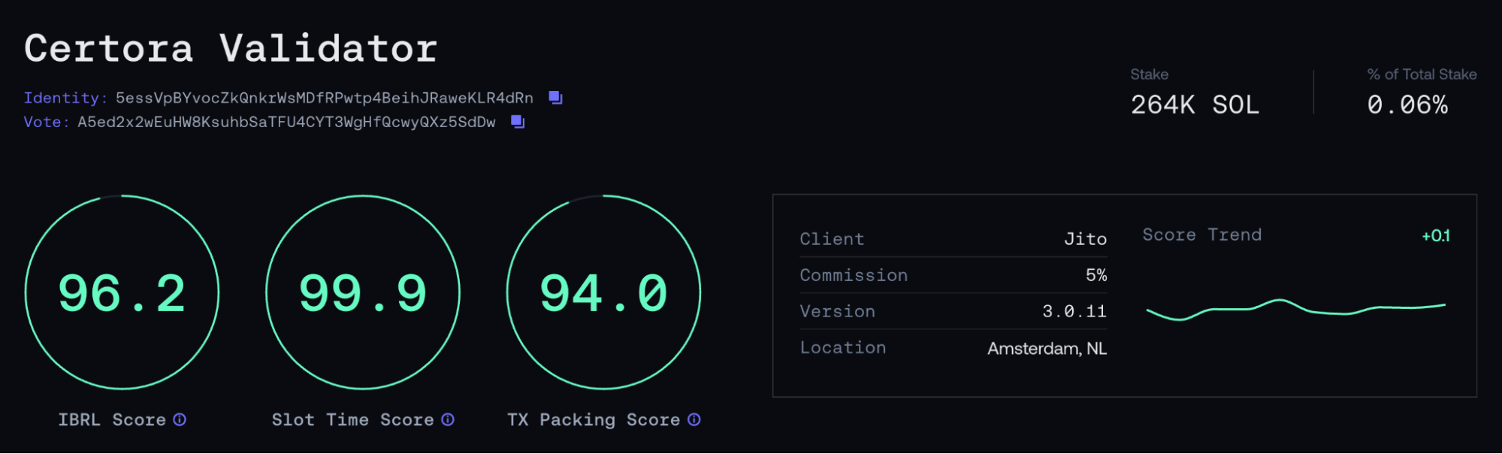The width and height of the screenshot is (1502, 454).
Task: Click the Vote address text
Action: pyautogui.click(x=286, y=122)
